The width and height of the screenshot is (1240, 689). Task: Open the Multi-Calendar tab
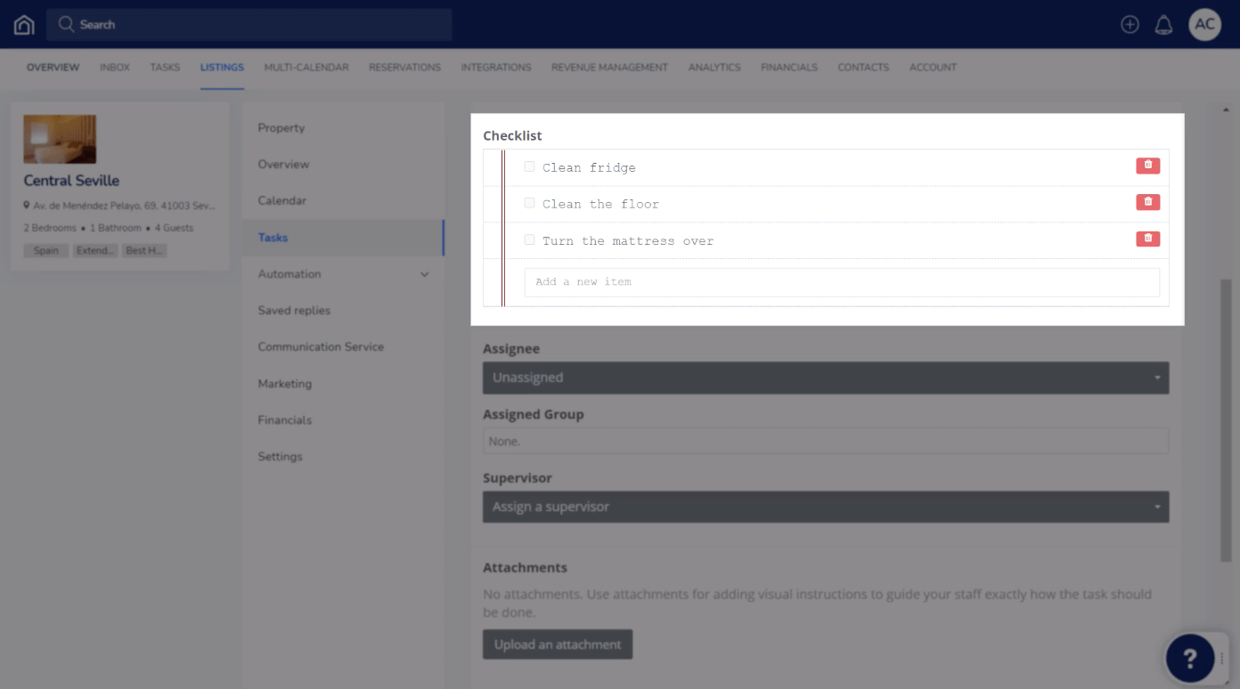(306, 67)
